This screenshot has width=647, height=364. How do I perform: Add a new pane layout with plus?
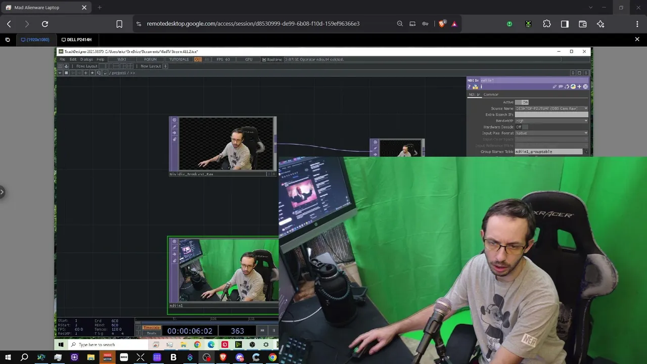(165, 66)
